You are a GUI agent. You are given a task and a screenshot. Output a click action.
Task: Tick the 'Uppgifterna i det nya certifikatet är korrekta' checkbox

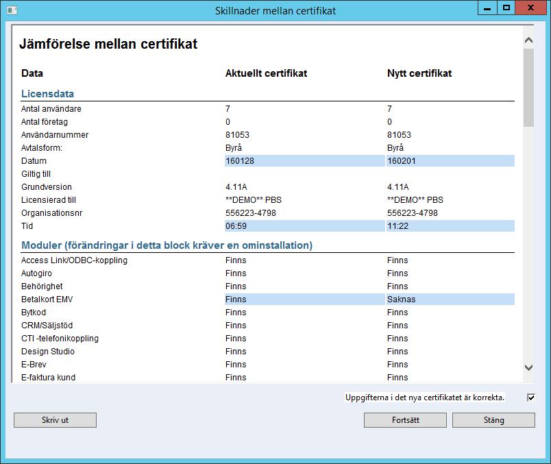[x=531, y=398]
